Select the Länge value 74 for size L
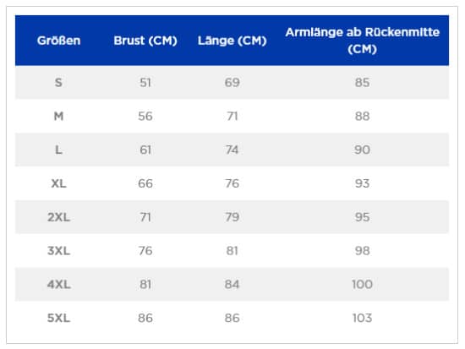Viewport: 465px width, 349px height. coord(232,150)
